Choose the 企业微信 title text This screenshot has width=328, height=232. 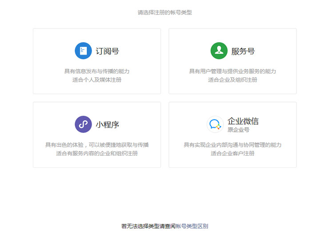pyautogui.click(x=243, y=121)
